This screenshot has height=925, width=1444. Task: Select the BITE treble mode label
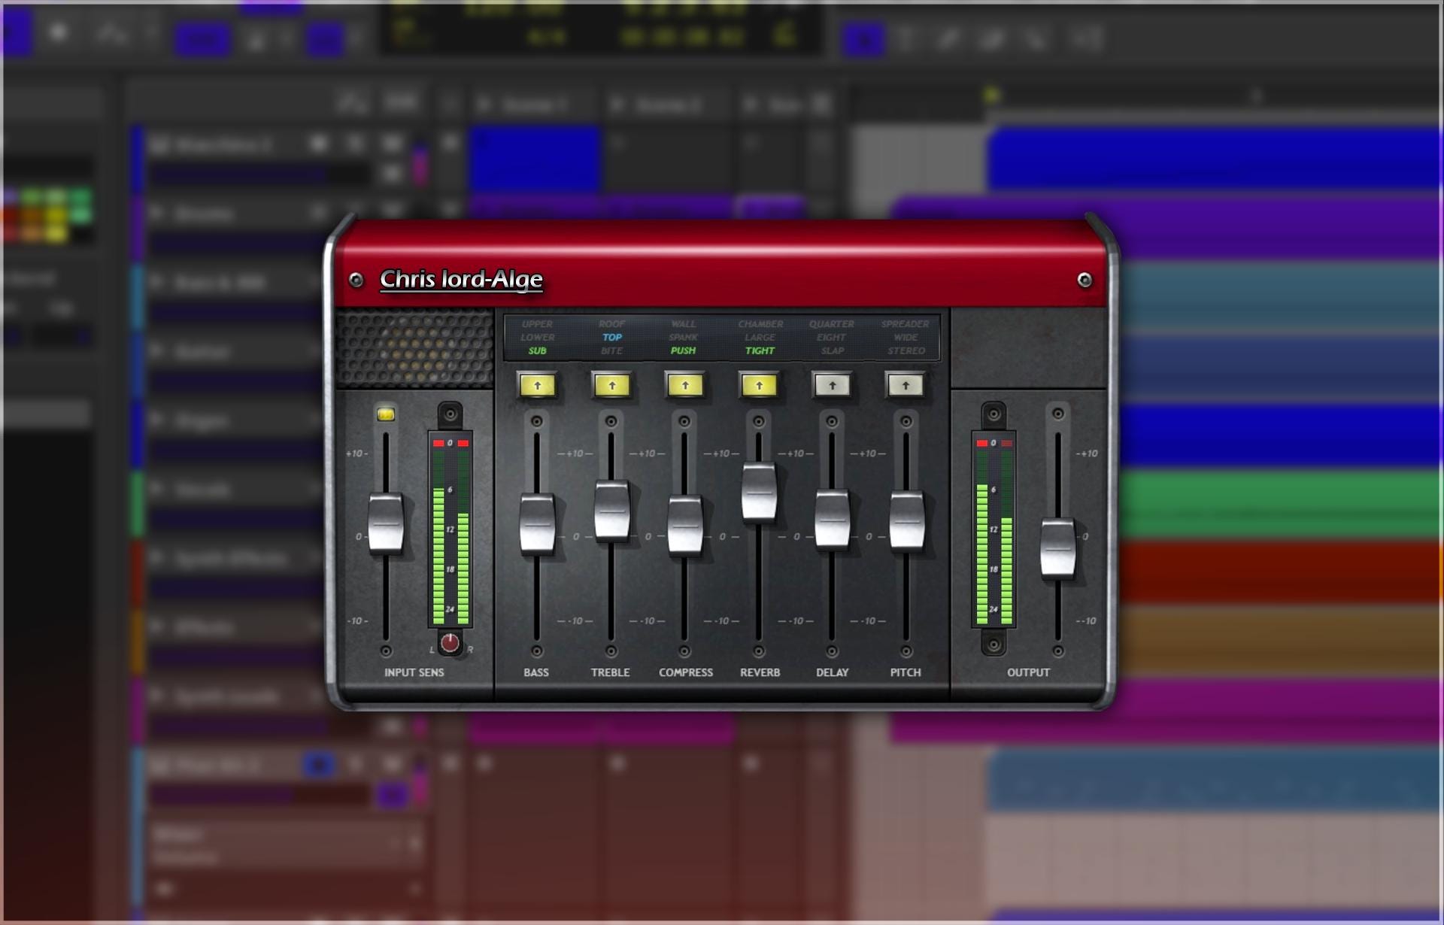(611, 350)
